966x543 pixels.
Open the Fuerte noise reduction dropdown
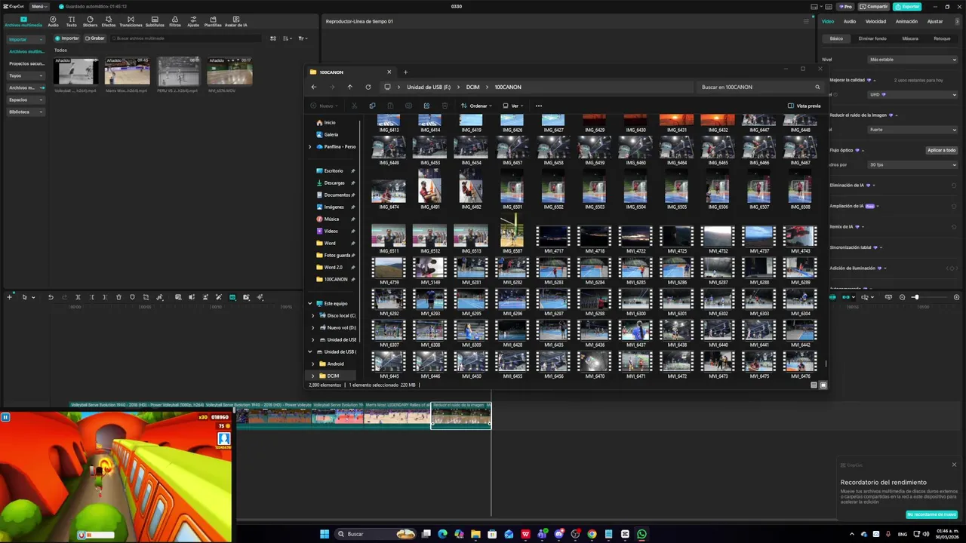[912, 130]
